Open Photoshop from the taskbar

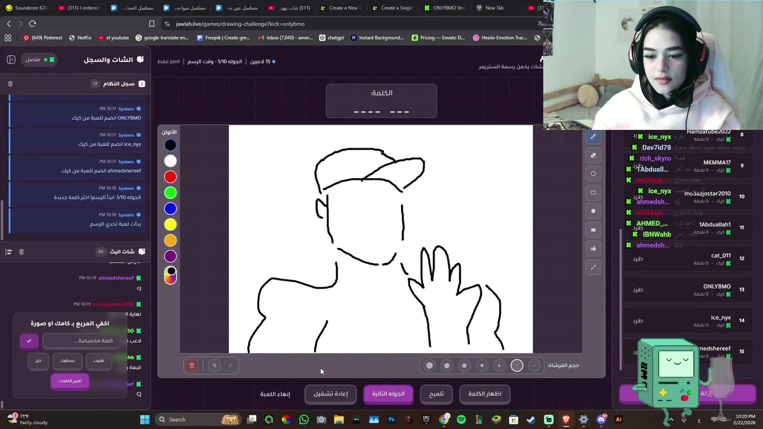pyautogui.click(x=392, y=419)
